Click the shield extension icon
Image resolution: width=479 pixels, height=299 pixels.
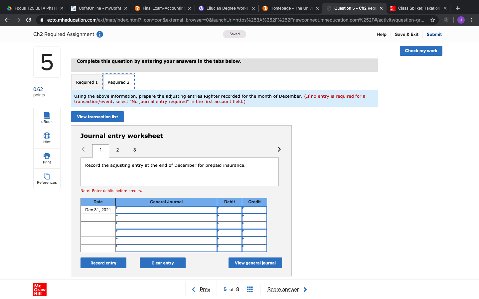[446, 20]
